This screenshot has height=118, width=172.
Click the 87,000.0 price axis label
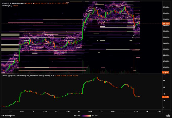point(166,7)
